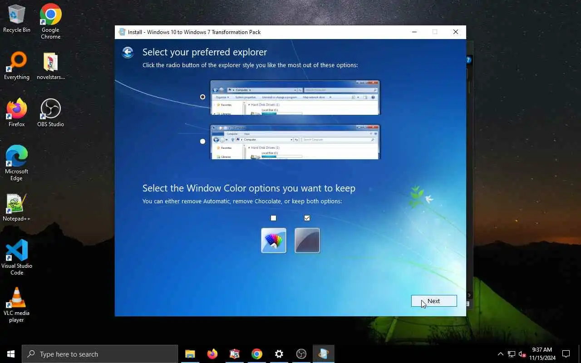Viewport: 581px width, 363px height.
Task: Open the Windows Start menu
Action: click(11, 354)
